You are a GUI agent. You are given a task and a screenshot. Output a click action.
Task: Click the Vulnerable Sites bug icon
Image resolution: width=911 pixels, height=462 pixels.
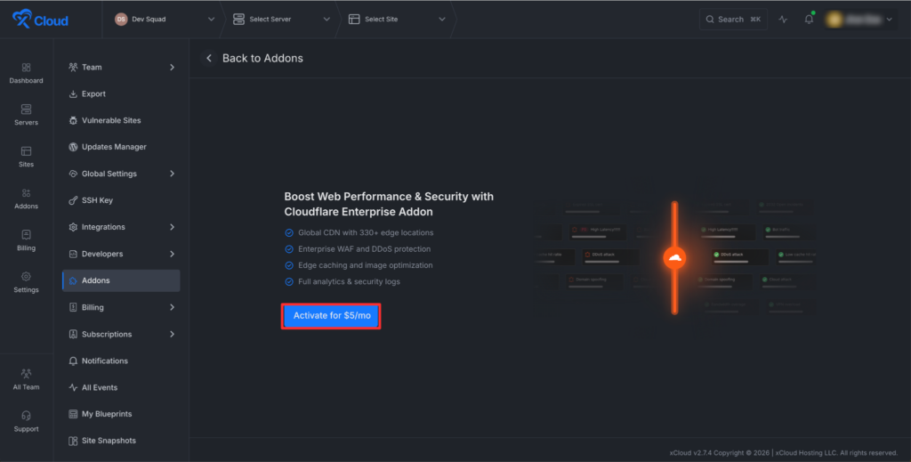[x=73, y=121]
